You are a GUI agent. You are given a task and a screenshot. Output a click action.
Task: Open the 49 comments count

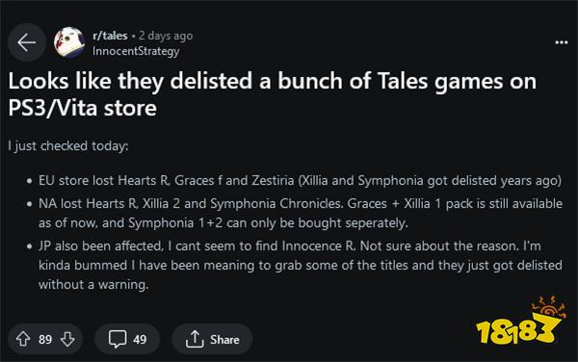pos(140,340)
